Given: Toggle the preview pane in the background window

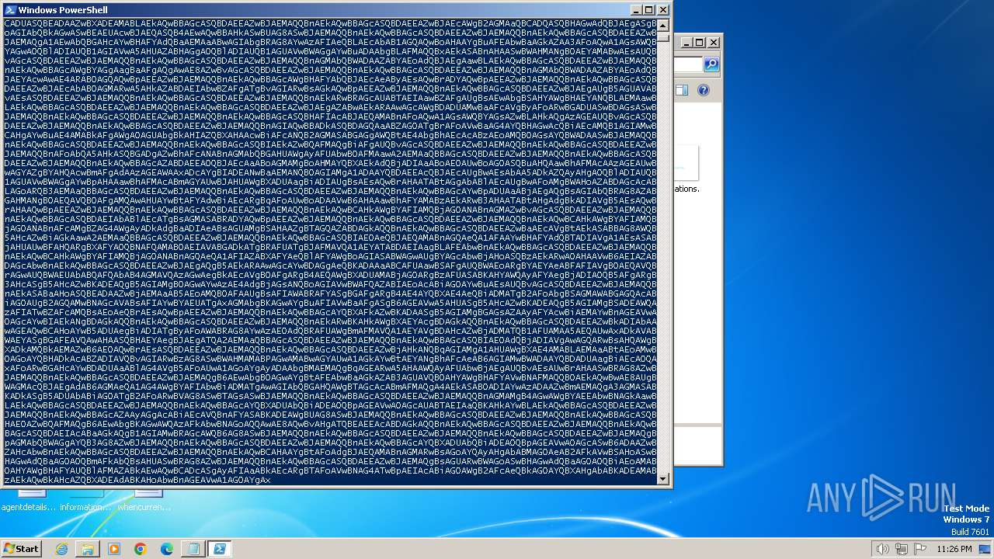Looking at the screenshot, I should pyautogui.click(x=682, y=90).
